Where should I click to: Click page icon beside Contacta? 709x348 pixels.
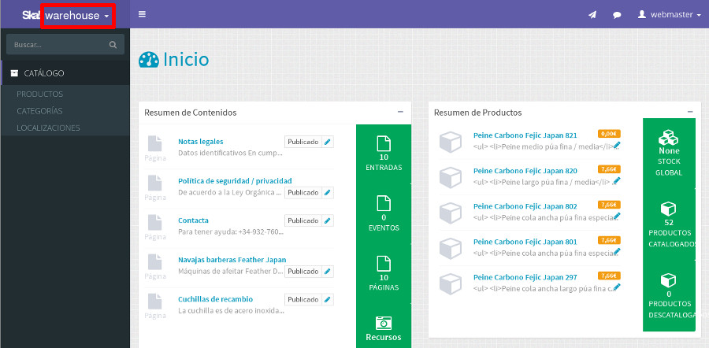155,222
